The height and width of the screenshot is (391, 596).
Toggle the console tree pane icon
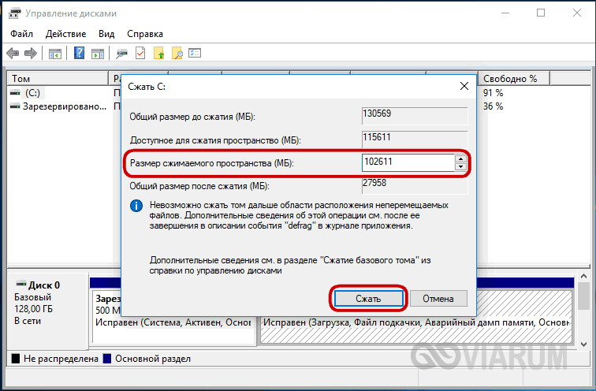coord(55,54)
